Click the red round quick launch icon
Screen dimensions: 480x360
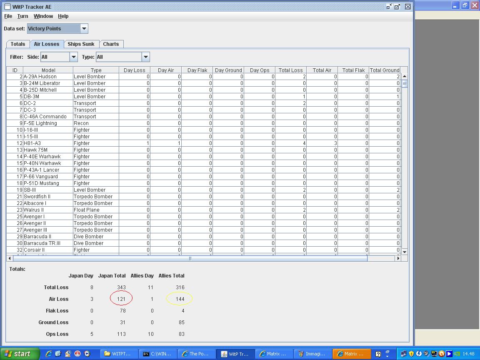coord(77,354)
